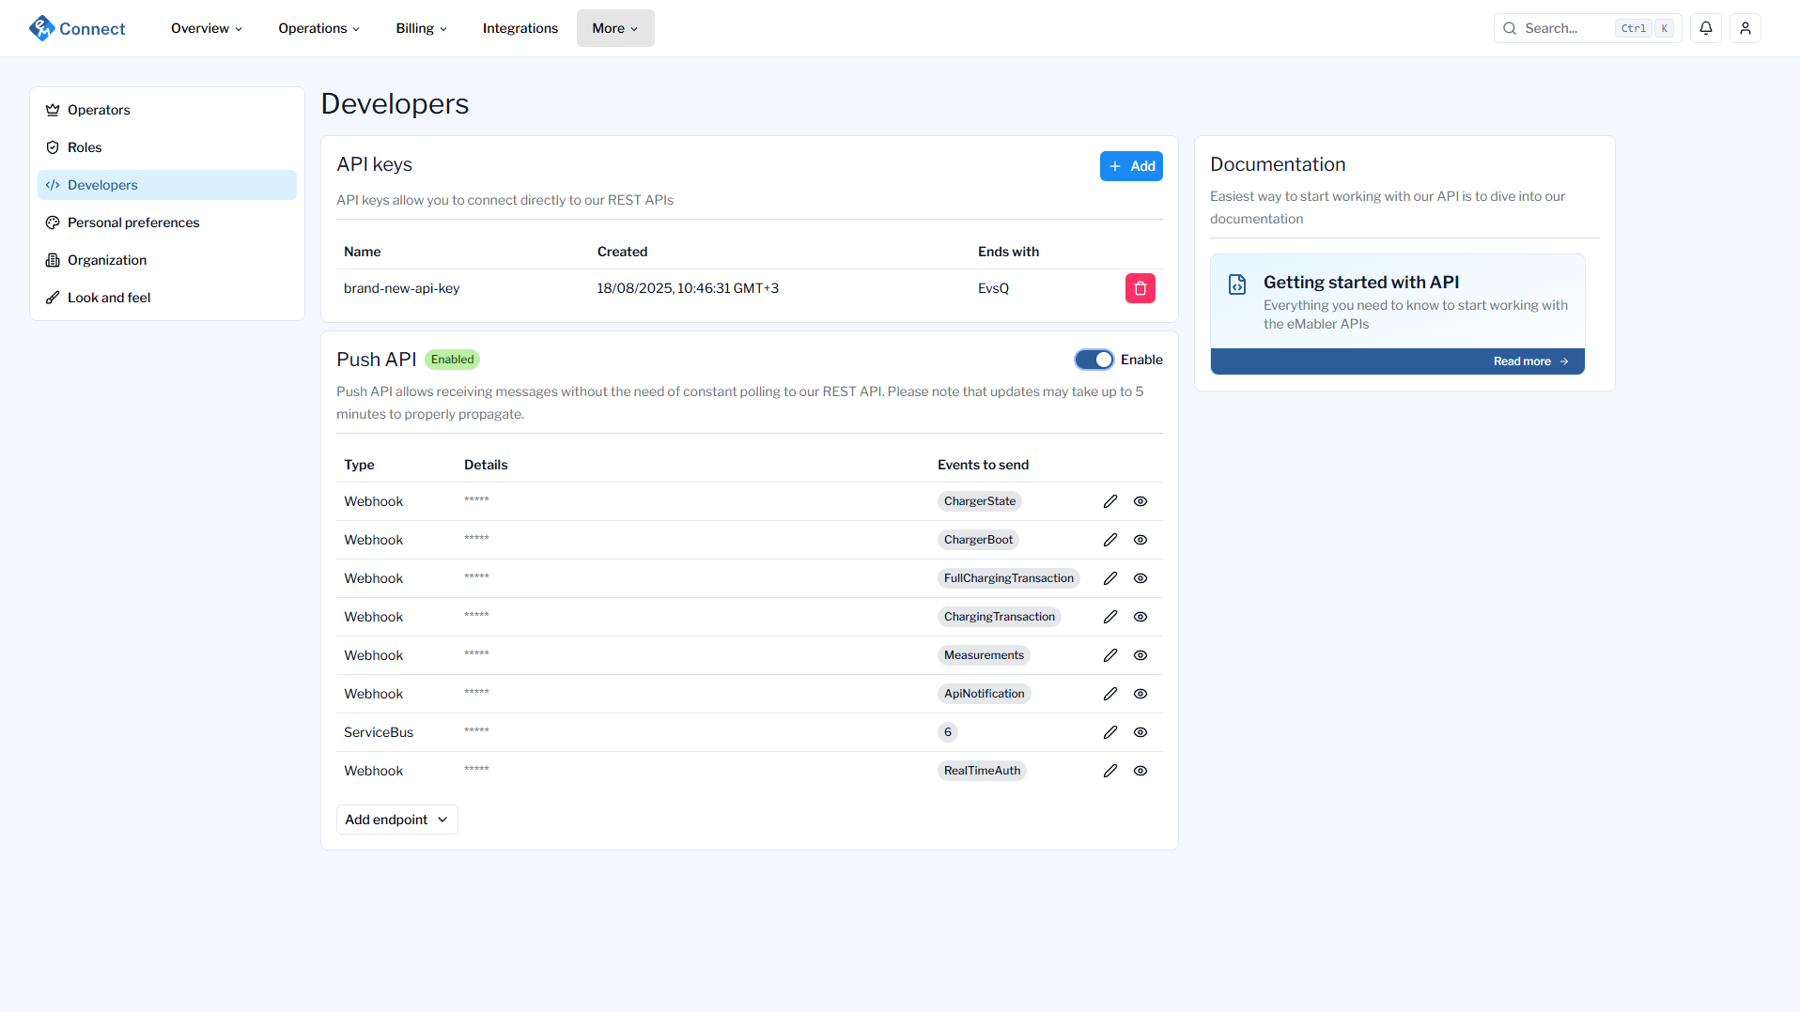1800x1012 pixels.
Task: Disable the Push API toggle
Action: pyautogui.click(x=1094, y=360)
